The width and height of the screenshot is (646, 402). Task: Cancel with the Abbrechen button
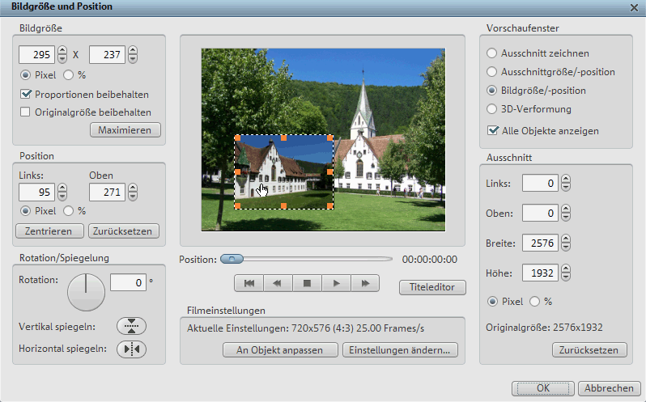pyautogui.click(x=609, y=388)
